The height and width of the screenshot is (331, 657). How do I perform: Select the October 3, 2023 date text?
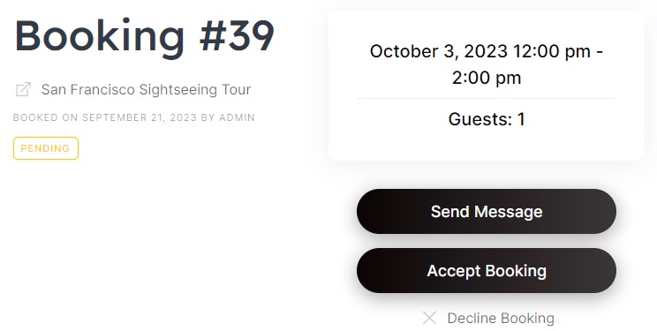point(439,51)
